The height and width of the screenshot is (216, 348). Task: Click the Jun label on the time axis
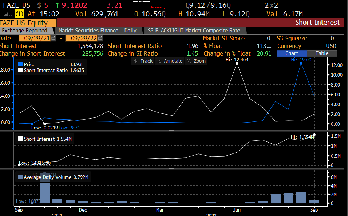pyautogui.click(x=237, y=210)
